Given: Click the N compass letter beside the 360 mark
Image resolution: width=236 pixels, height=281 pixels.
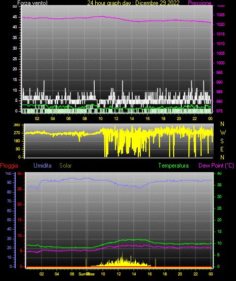Looking at the screenshot, I should click(x=222, y=124).
